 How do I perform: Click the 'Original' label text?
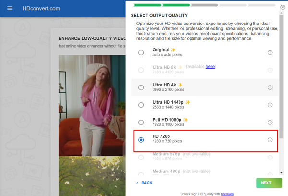click(x=160, y=50)
